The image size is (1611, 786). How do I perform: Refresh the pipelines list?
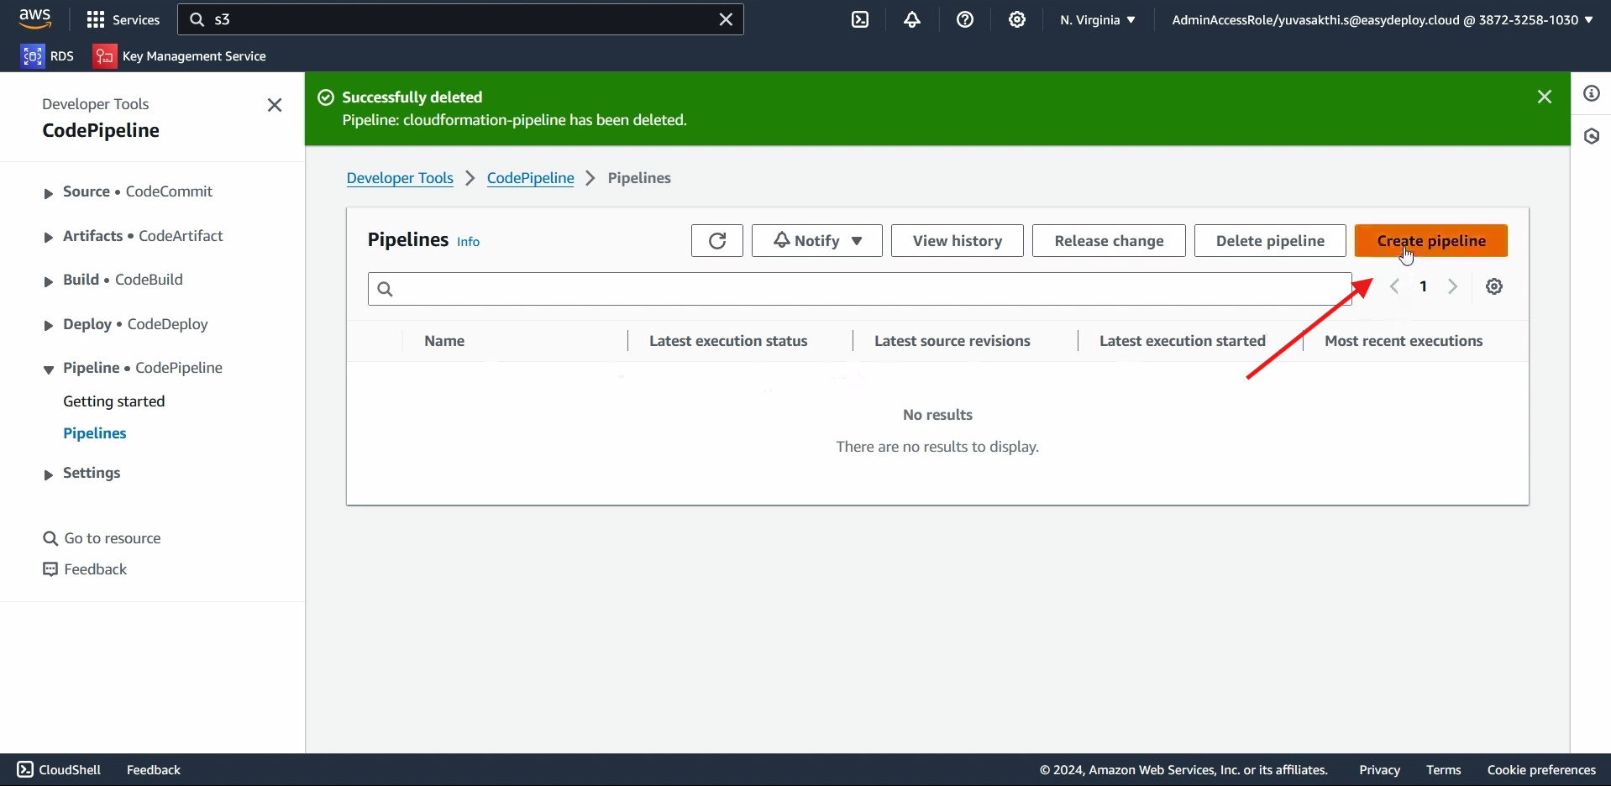pyautogui.click(x=717, y=241)
